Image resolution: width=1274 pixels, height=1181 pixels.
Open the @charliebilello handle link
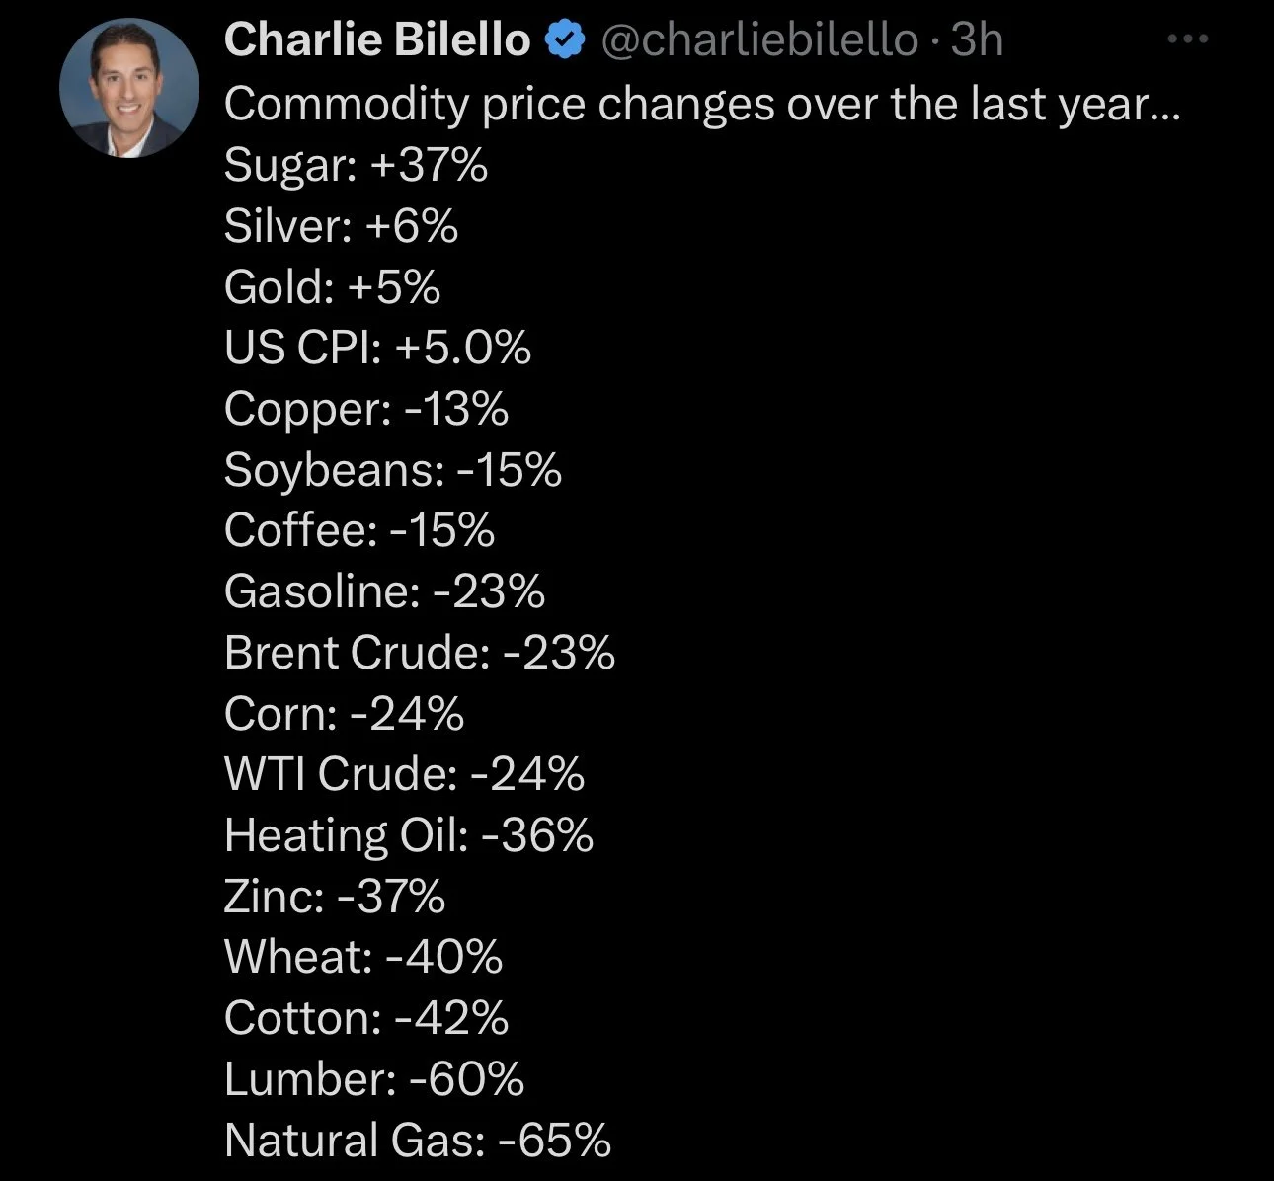coord(758,41)
